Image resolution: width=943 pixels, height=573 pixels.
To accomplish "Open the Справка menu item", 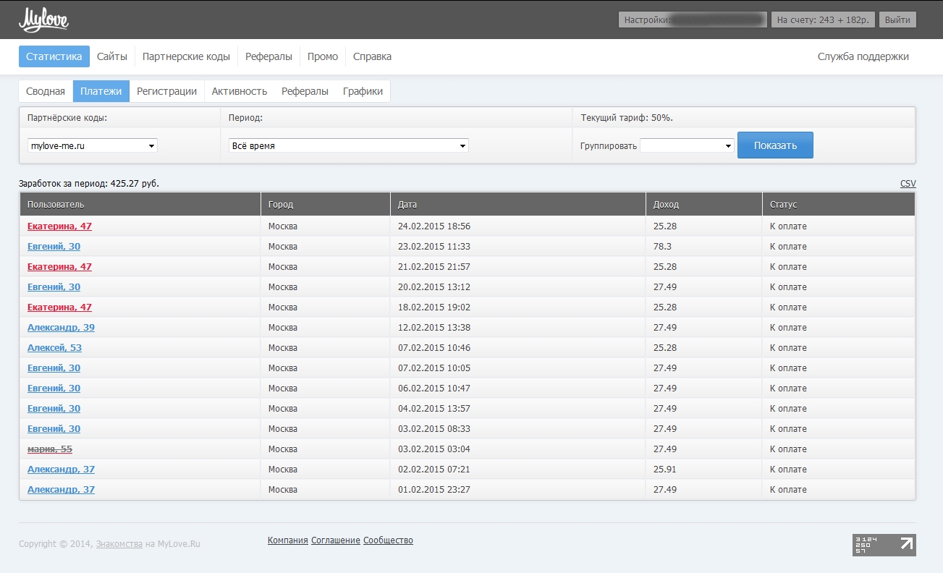I will 372,56.
